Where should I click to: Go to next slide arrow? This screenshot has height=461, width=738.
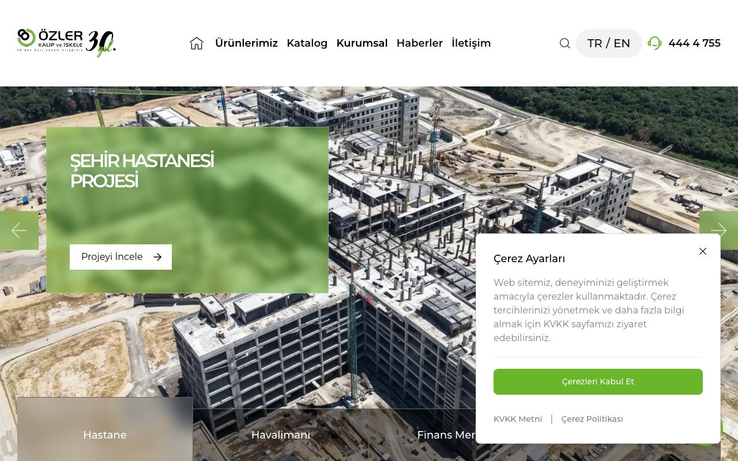(718, 231)
